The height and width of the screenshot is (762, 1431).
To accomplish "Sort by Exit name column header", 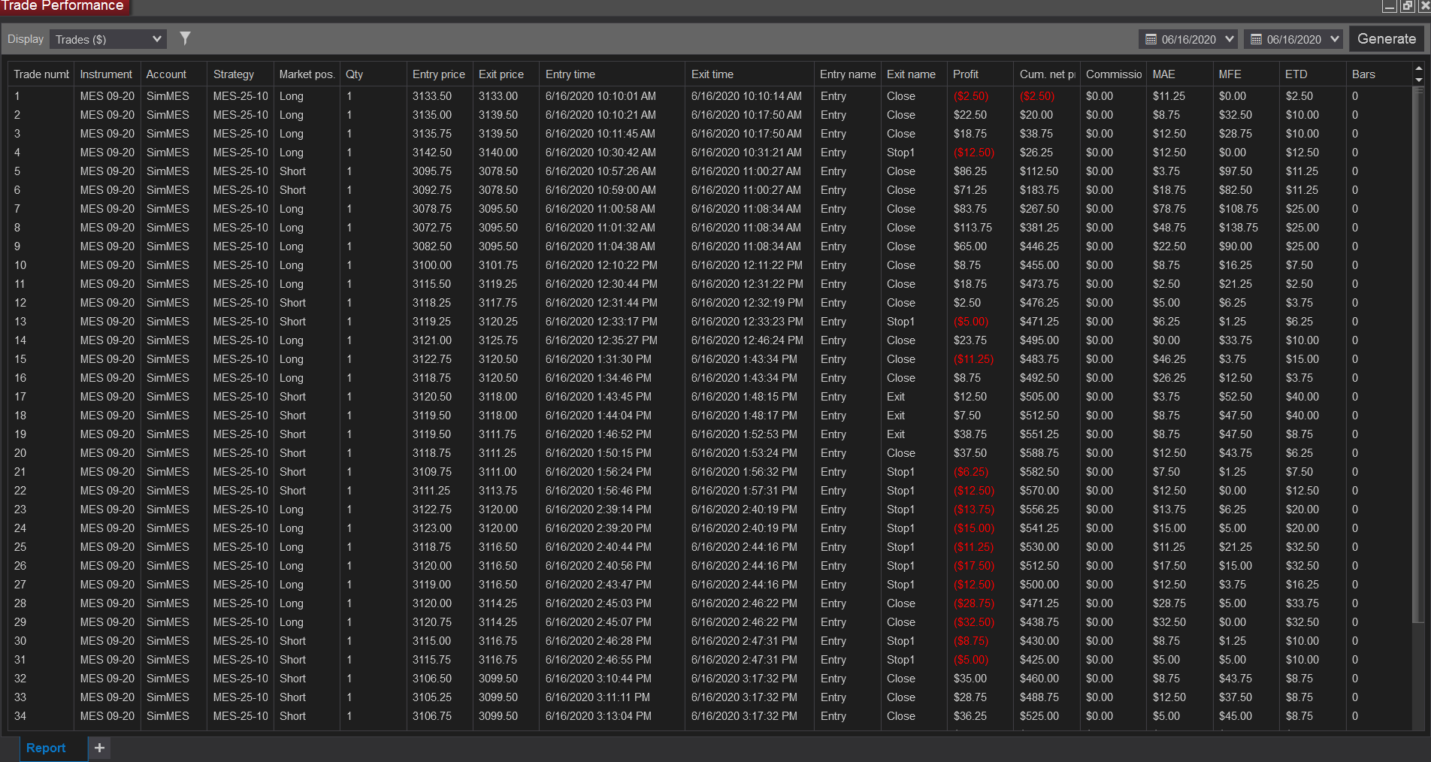I will click(x=913, y=74).
